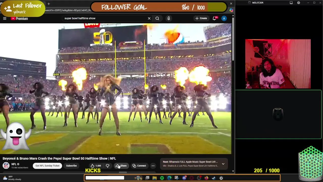323x182 pixels.
Task: Open more actions three-dot menu
Action: point(153,166)
